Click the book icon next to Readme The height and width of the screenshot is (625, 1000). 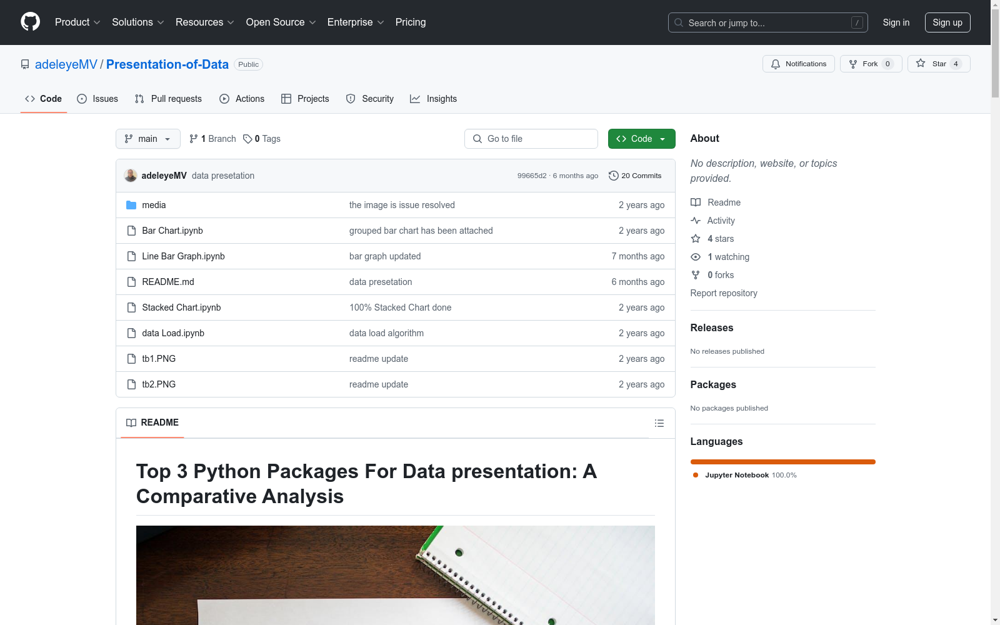pos(696,202)
